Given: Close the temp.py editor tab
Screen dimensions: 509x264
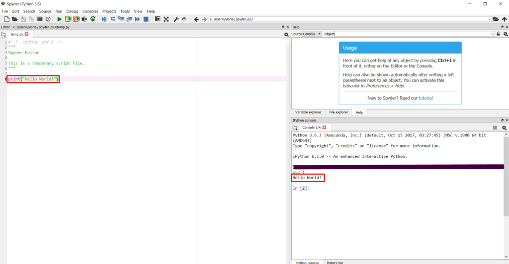Looking at the screenshot, I should coord(27,34).
